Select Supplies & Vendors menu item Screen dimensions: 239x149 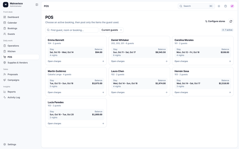click(x=21, y=62)
